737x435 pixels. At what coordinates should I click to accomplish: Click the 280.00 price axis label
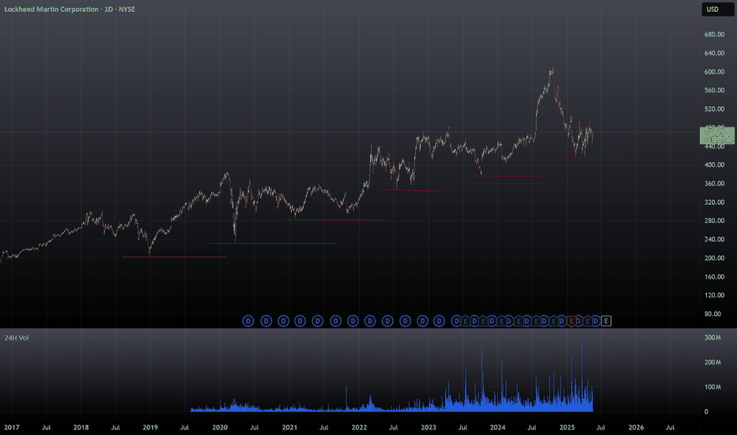click(714, 221)
